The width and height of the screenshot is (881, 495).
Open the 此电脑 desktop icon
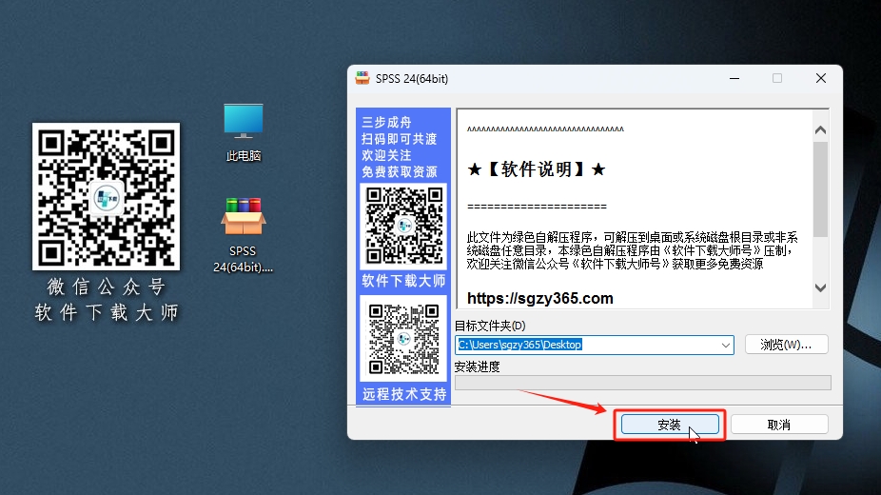tap(244, 132)
